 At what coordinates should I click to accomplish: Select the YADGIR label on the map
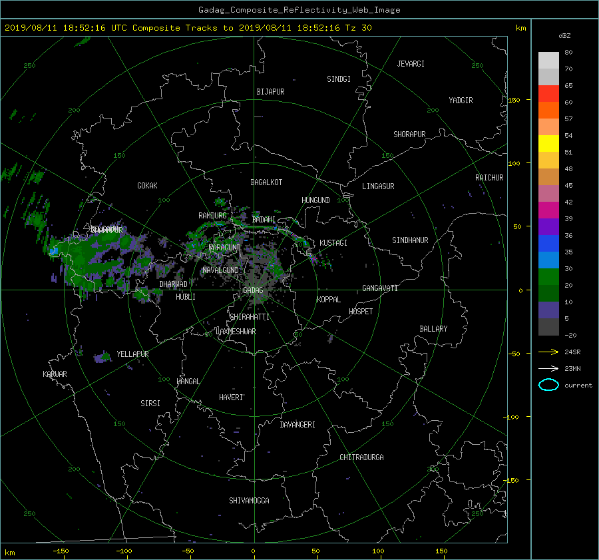pos(461,101)
